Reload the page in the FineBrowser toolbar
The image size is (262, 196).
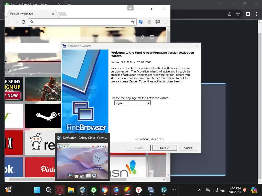pyautogui.click(x=24, y=22)
